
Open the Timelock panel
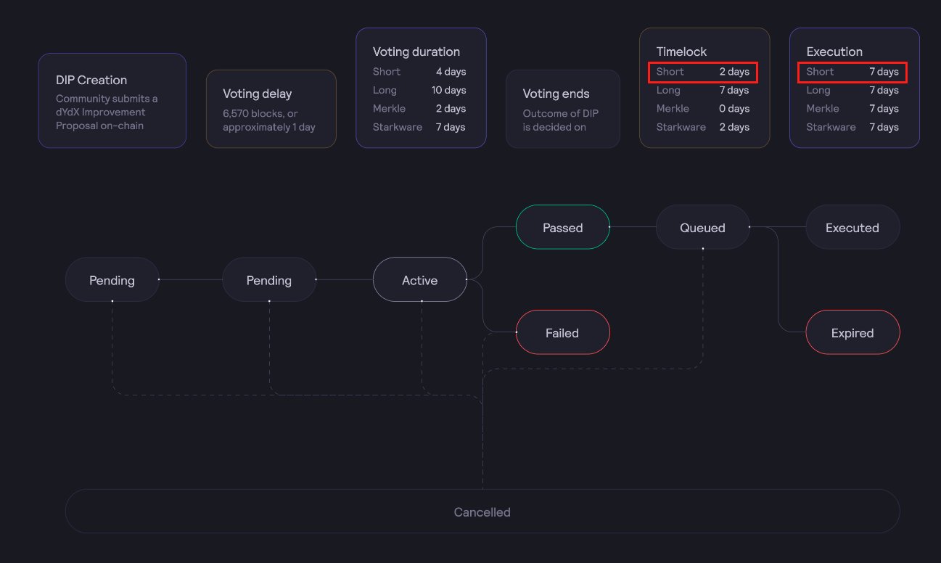point(703,88)
